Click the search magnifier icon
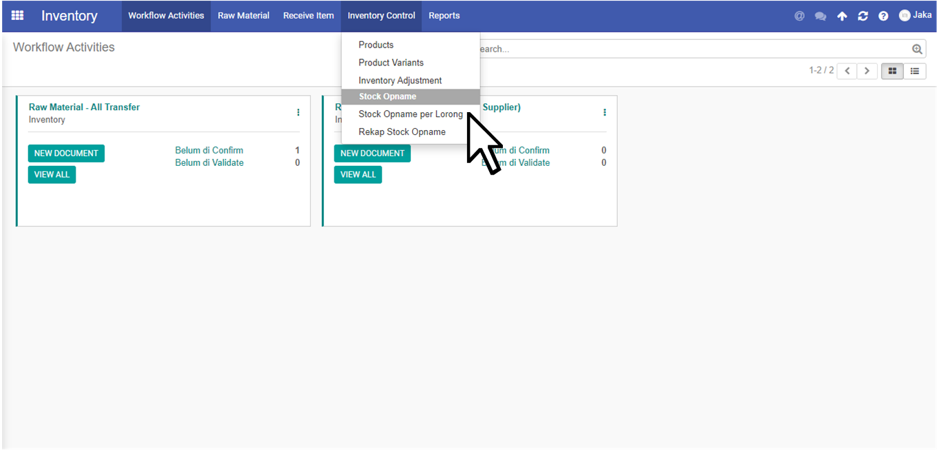The image size is (939, 450). click(x=917, y=49)
